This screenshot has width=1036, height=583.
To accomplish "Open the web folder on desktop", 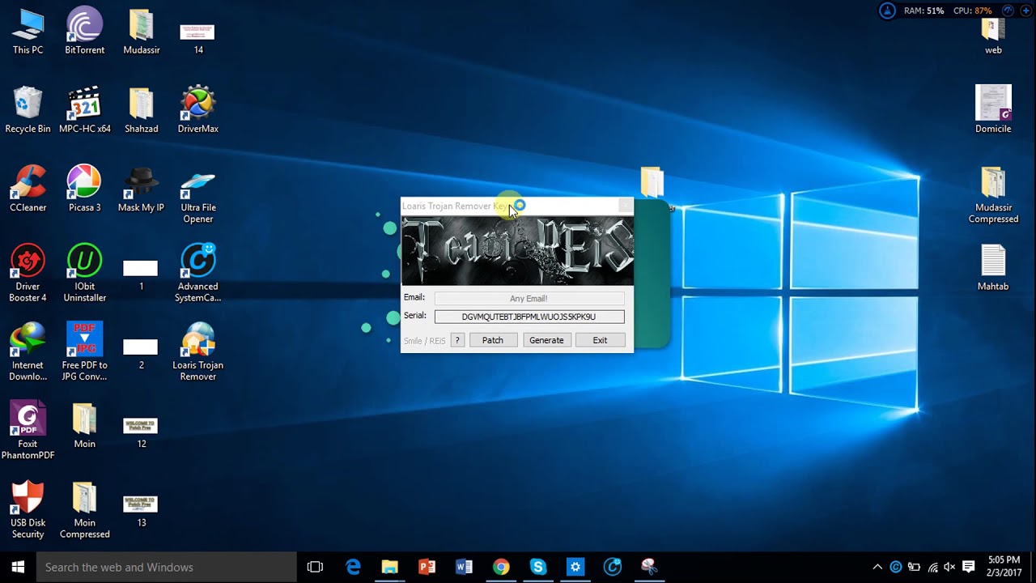I will coord(993,36).
